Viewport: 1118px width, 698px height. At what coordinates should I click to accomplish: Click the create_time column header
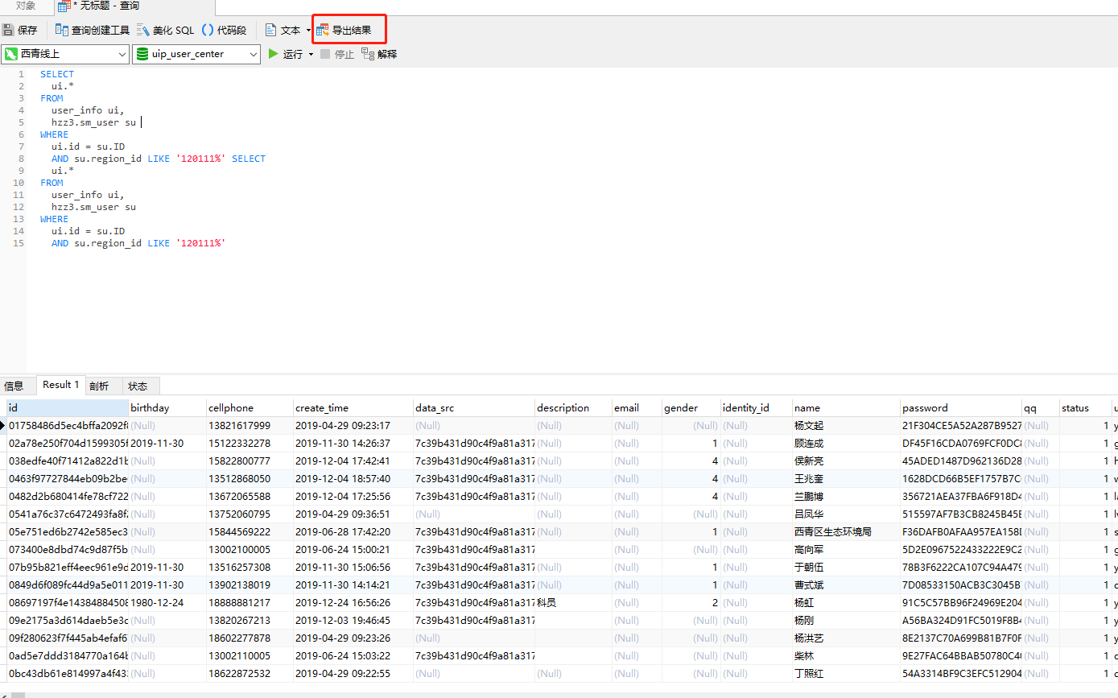353,408
